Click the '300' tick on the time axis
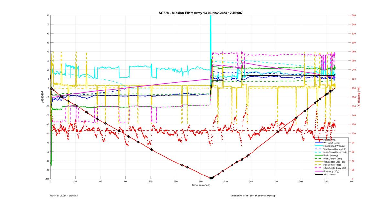This screenshot has height=201, width=388. tap(301, 182)
